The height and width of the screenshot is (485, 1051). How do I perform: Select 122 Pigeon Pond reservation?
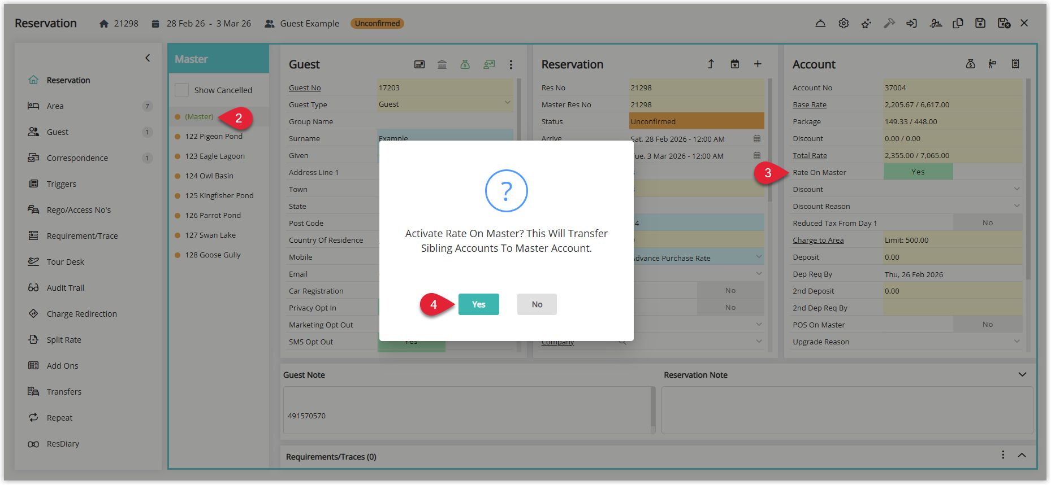coord(214,137)
